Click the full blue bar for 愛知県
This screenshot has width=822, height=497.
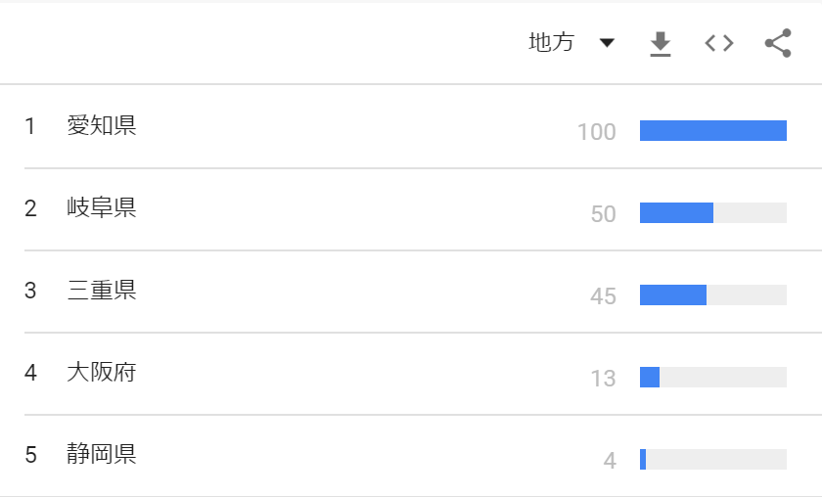713,131
